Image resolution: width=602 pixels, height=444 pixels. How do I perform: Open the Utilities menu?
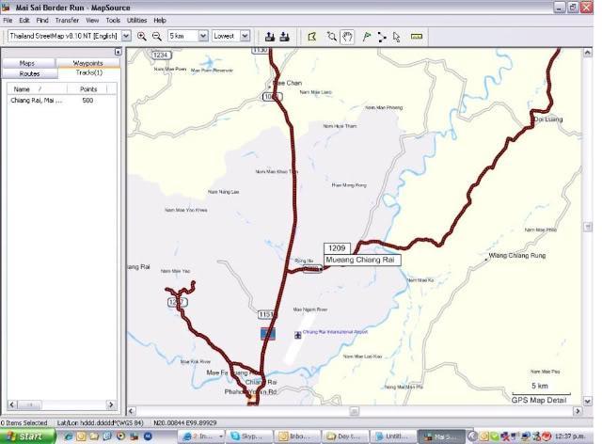(x=136, y=20)
